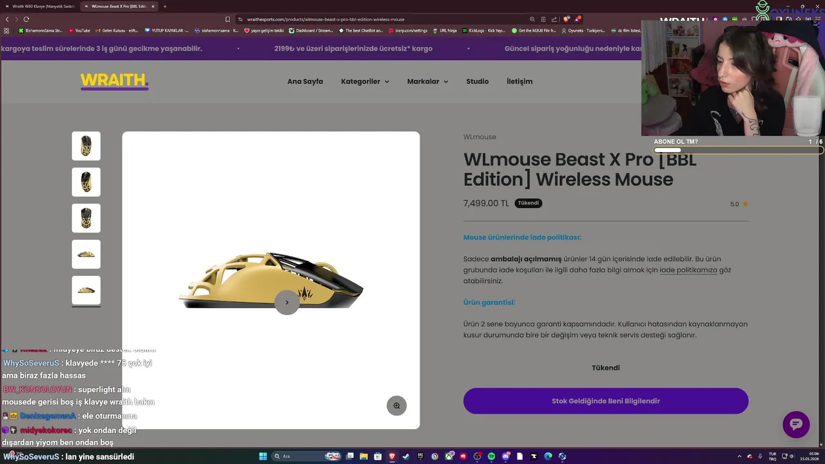This screenshot has height=464, width=825.
Task: Click the TUR keyboard language indicator
Action: click(x=773, y=456)
